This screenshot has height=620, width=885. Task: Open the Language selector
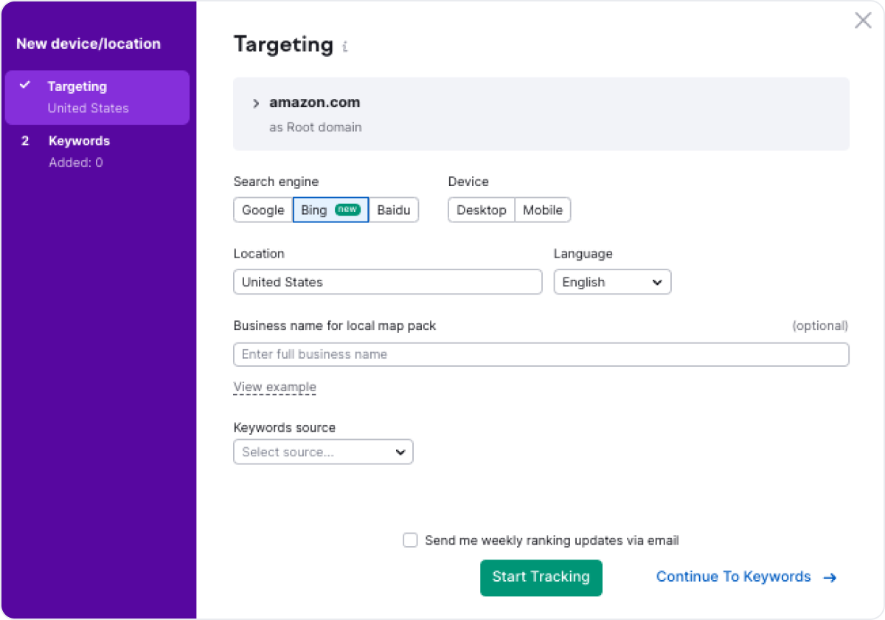coord(612,282)
